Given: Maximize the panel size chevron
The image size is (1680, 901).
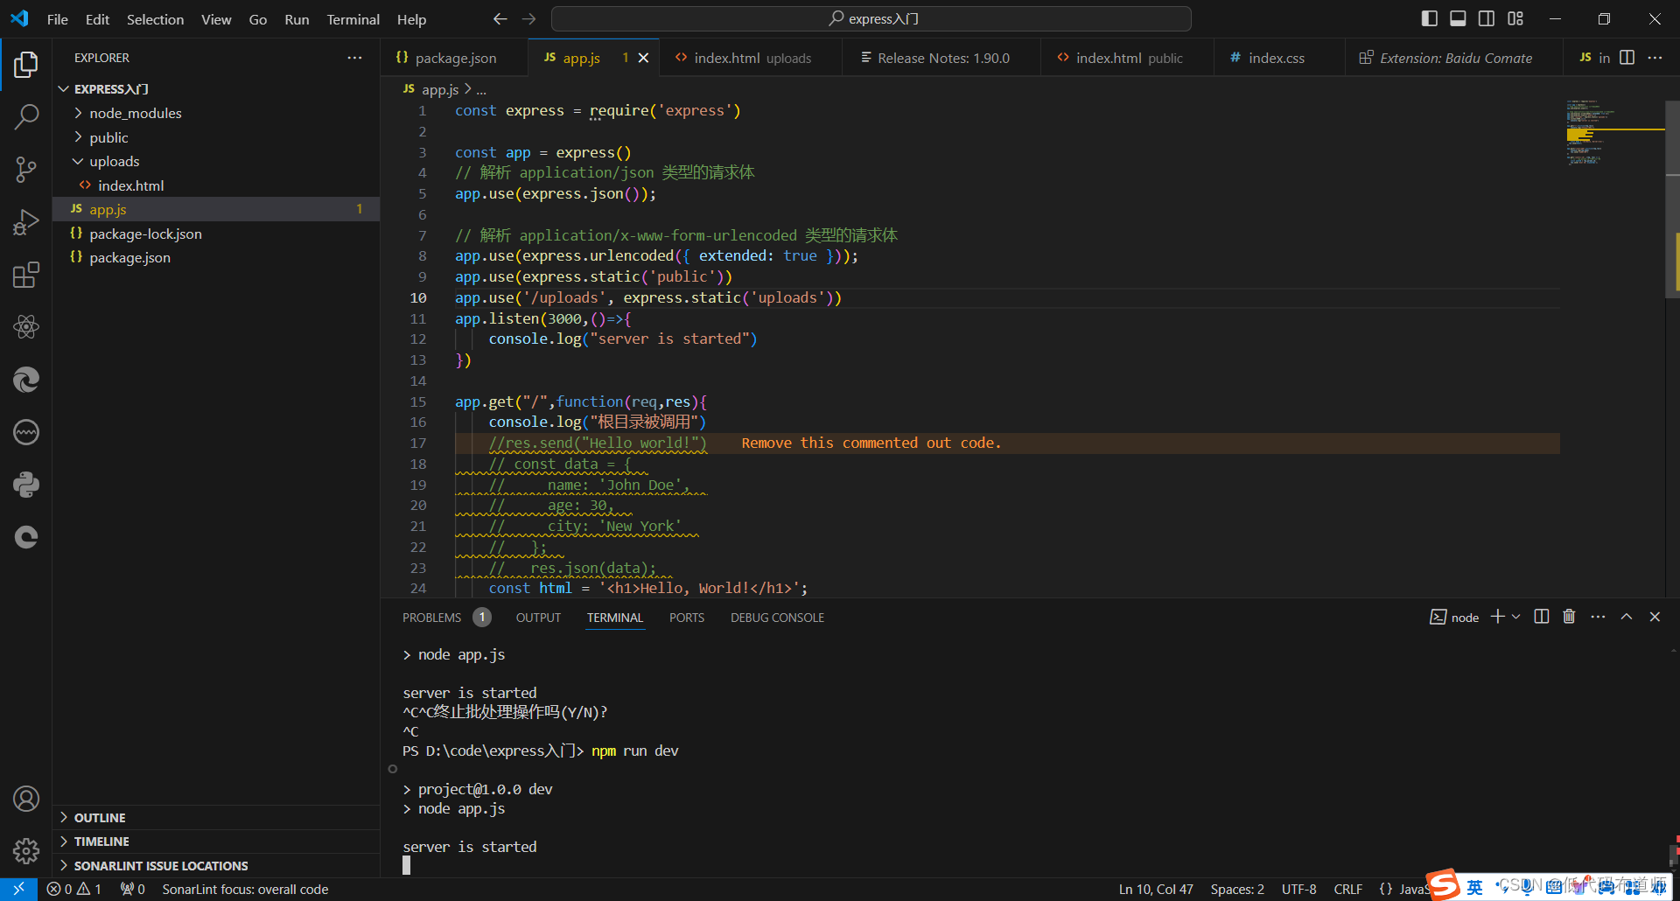Looking at the screenshot, I should [1627, 617].
